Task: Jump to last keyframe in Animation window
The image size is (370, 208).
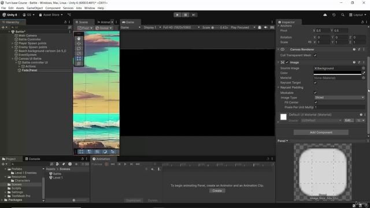Action: pyautogui.click(x=138, y=164)
